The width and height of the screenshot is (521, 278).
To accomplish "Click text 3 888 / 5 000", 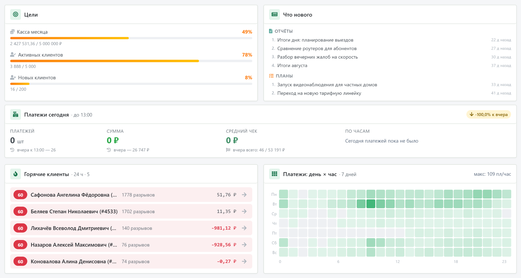I will coord(23,66).
